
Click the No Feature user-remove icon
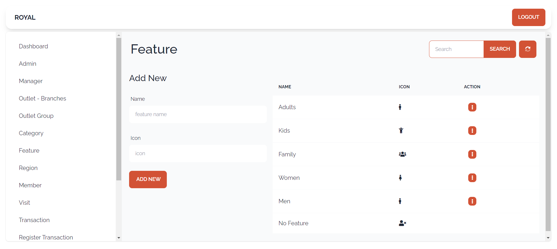coord(402,223)
